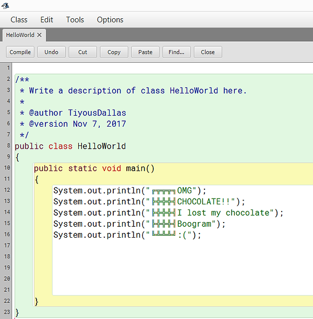Click the '@author TiyousDallas' comment text
This screenshot has width=313, height=319.
coord(77,113)
